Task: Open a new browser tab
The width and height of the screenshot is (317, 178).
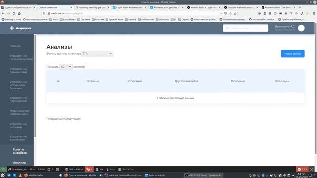Action: pos(300,7)
